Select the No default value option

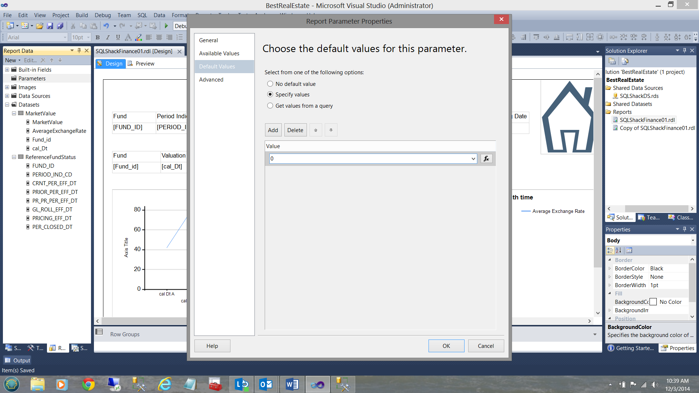coord(270,84)
